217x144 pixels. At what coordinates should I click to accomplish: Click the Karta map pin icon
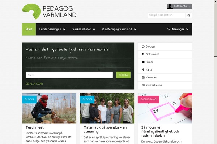(x=143, y=70)
